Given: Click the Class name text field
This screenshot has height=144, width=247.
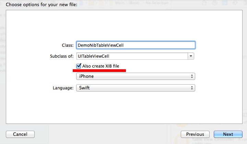Looking at the screenshot, I should coord(136,45).
